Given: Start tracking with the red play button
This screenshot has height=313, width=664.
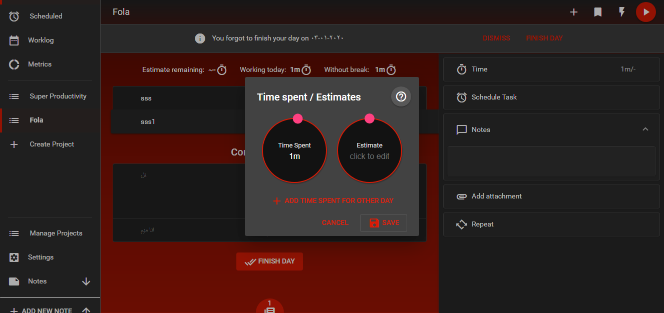Looking at the screenshot, I should 646,12.
